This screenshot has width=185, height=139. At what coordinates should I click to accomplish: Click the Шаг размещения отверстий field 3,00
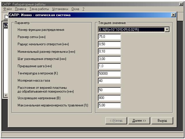(x=110, y=59)
